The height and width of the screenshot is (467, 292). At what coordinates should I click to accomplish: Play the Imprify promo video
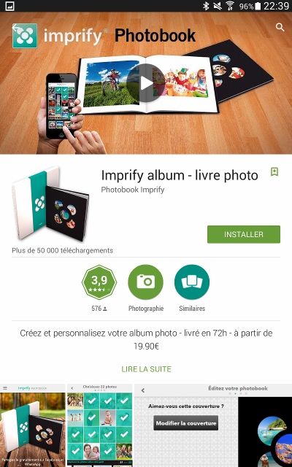[146, 83]
